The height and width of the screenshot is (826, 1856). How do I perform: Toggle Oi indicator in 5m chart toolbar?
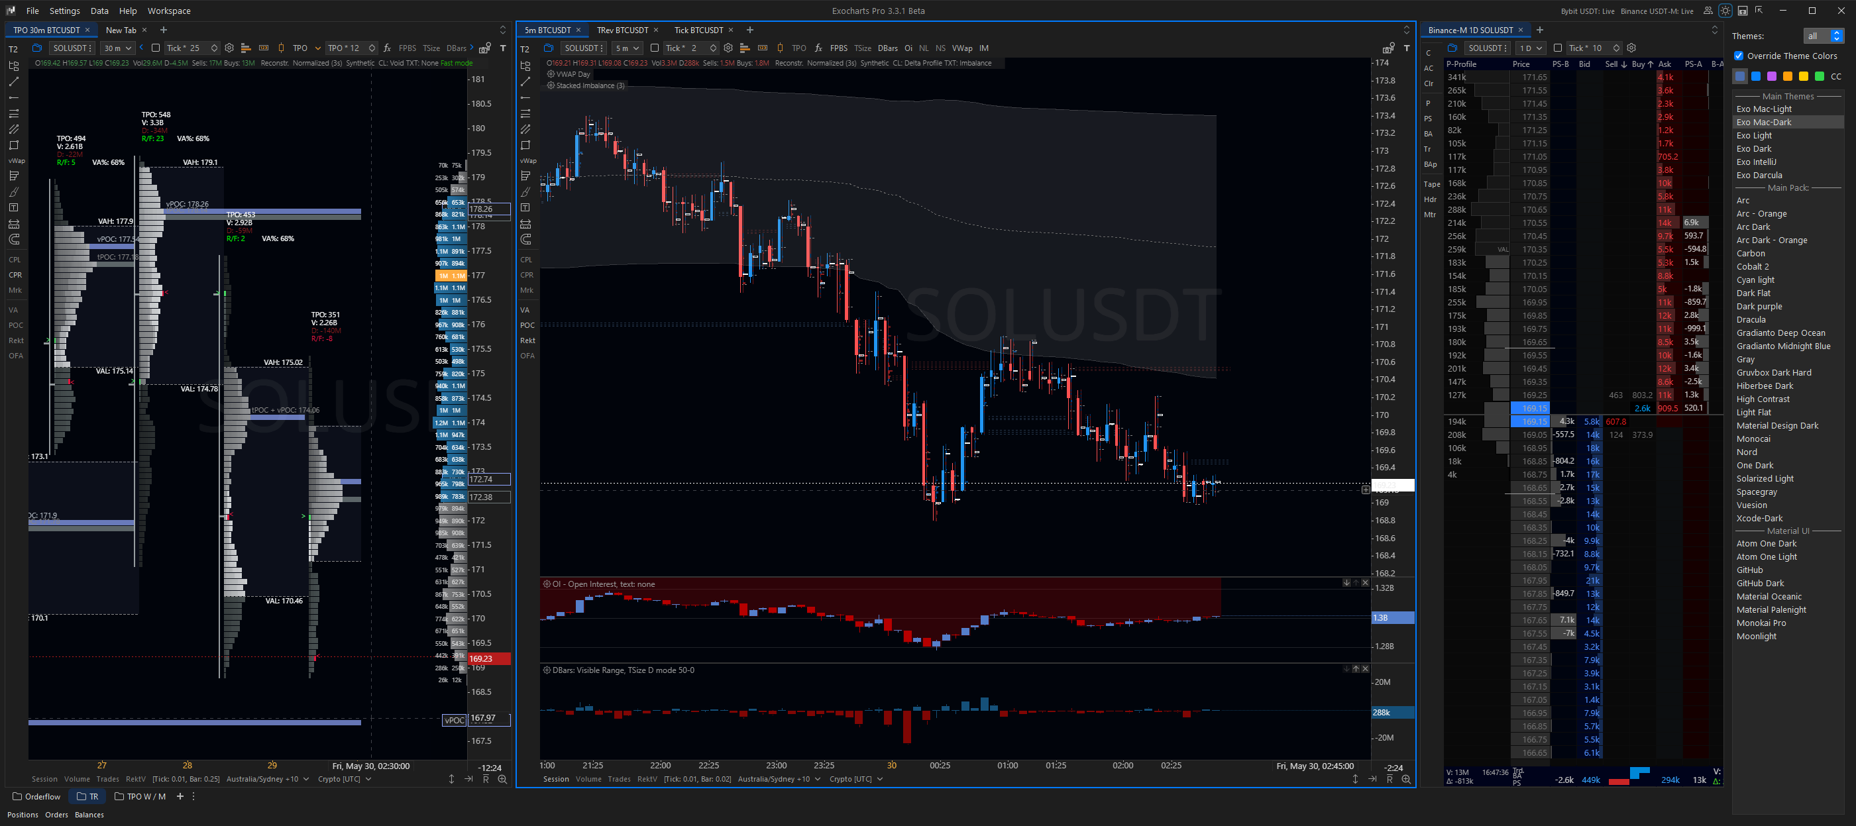click(908, 48)
